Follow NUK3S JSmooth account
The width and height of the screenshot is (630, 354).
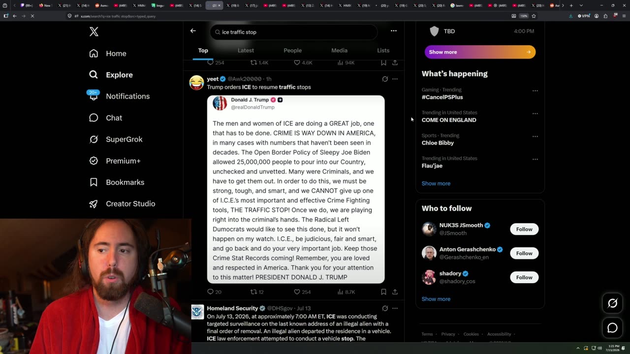click(524, 229)
